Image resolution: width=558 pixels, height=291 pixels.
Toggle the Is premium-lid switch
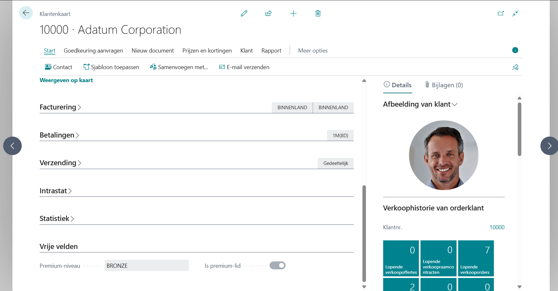tap(277, 266)
